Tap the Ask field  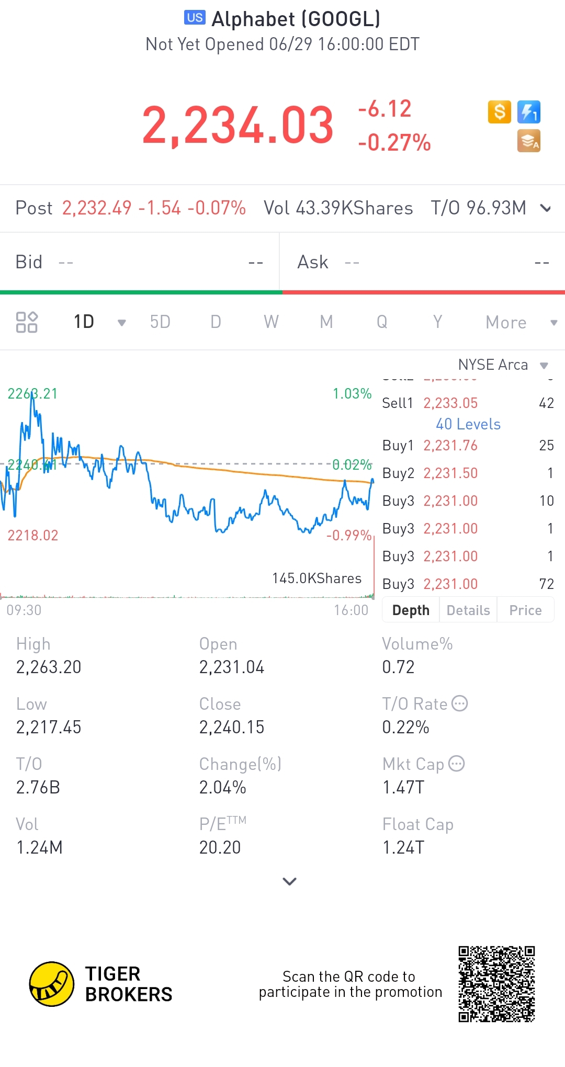423,262
